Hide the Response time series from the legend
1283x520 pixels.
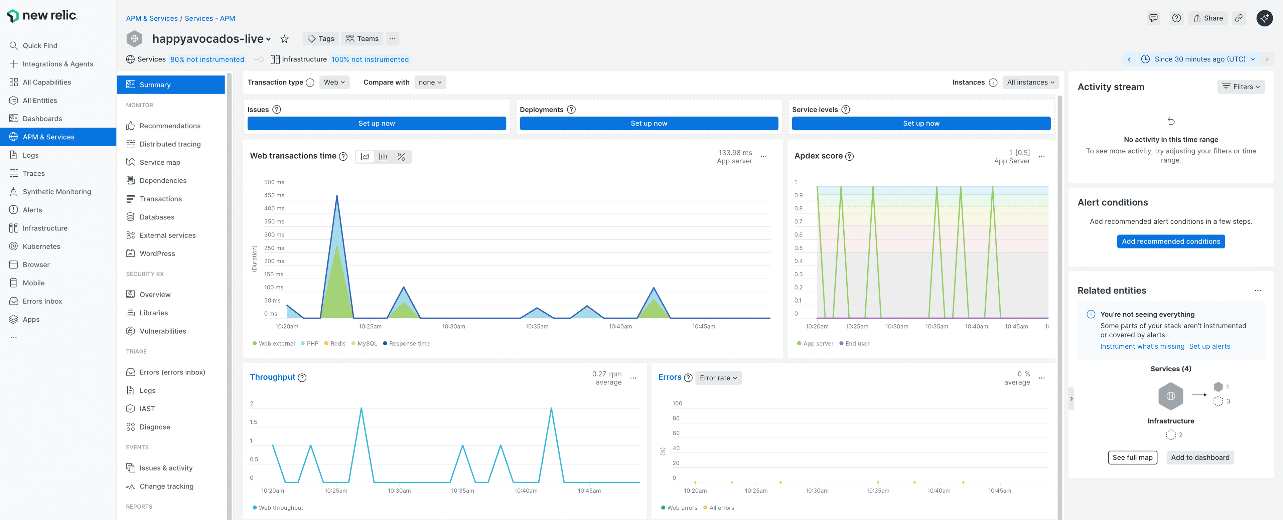pyautogui.click(x=406, y=343)
